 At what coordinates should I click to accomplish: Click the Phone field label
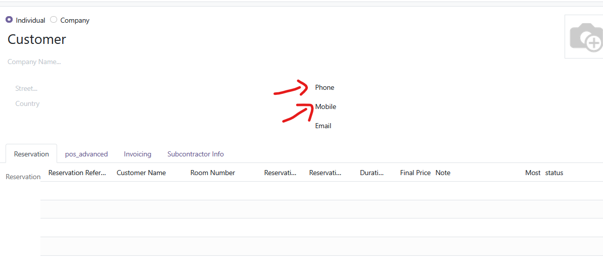[x=324, y=88]
